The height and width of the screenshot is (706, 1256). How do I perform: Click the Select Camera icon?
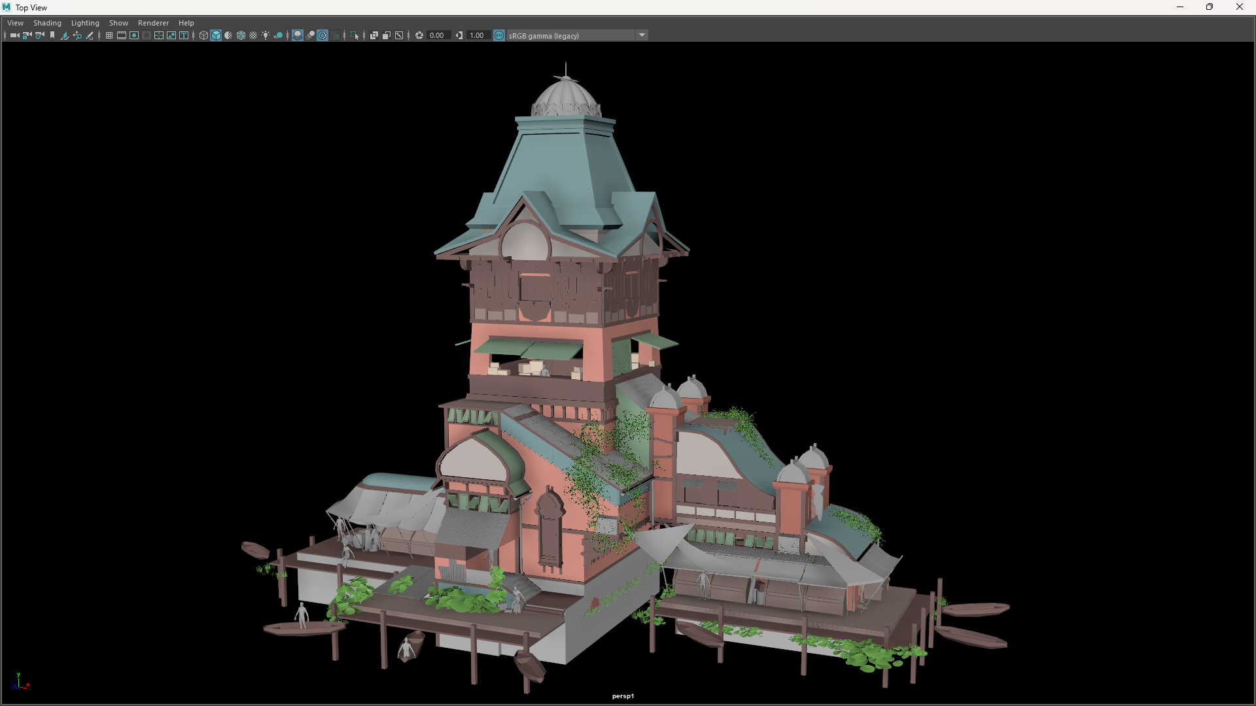(x=14, y=35)
